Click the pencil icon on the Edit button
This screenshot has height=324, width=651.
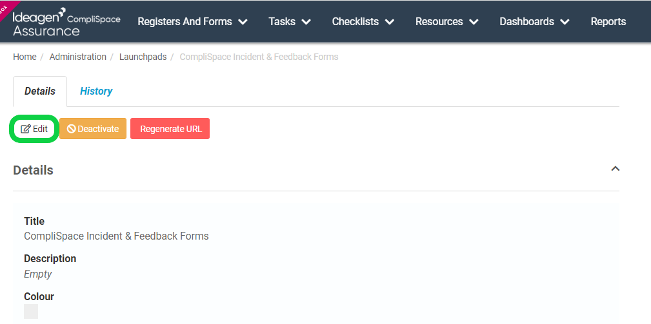point(26,129)
